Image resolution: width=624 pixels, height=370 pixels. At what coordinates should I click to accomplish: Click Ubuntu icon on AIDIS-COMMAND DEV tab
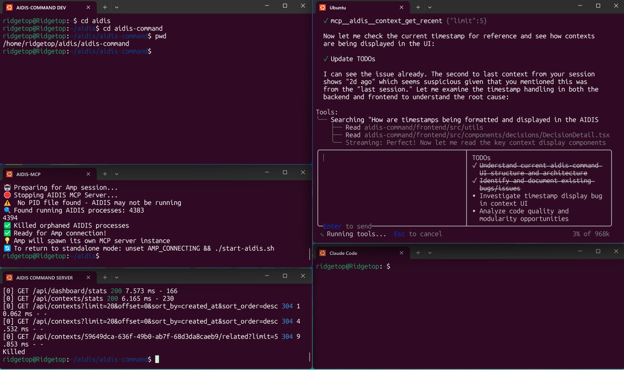click(x=10, y=8)
